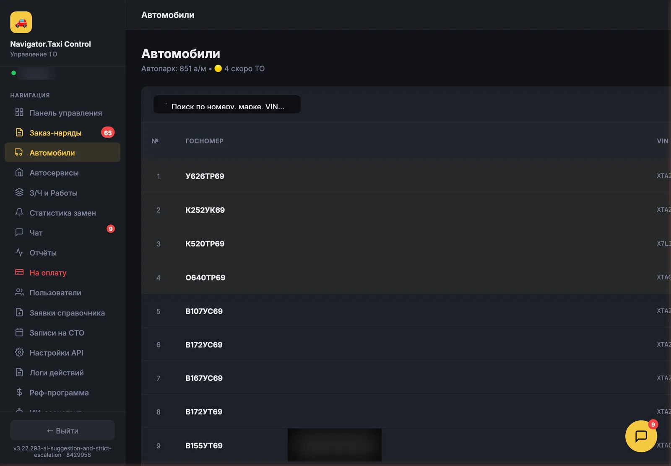
Task: Click the Отчёты activity graph icon
Action: (19, 253)
